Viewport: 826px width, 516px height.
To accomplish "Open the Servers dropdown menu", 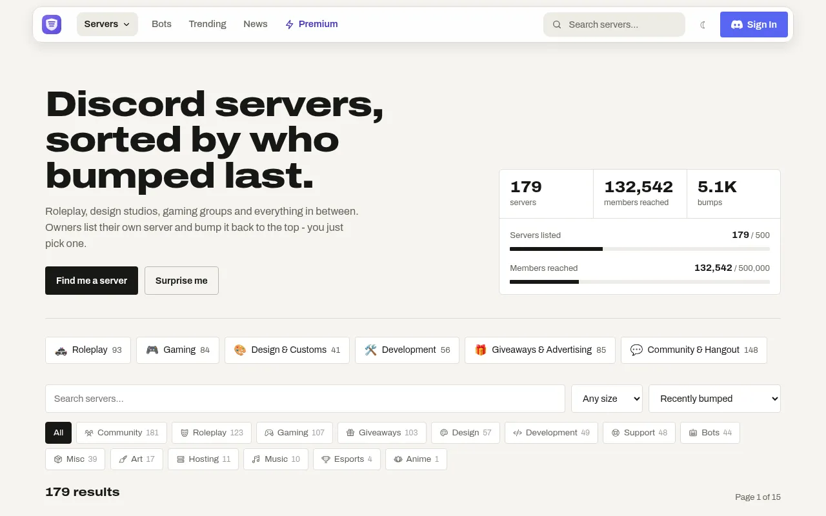I will [107, 24].
